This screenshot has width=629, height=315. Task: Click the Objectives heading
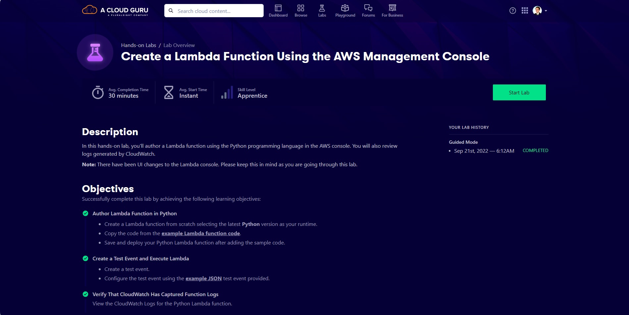[x=108, y=189]
